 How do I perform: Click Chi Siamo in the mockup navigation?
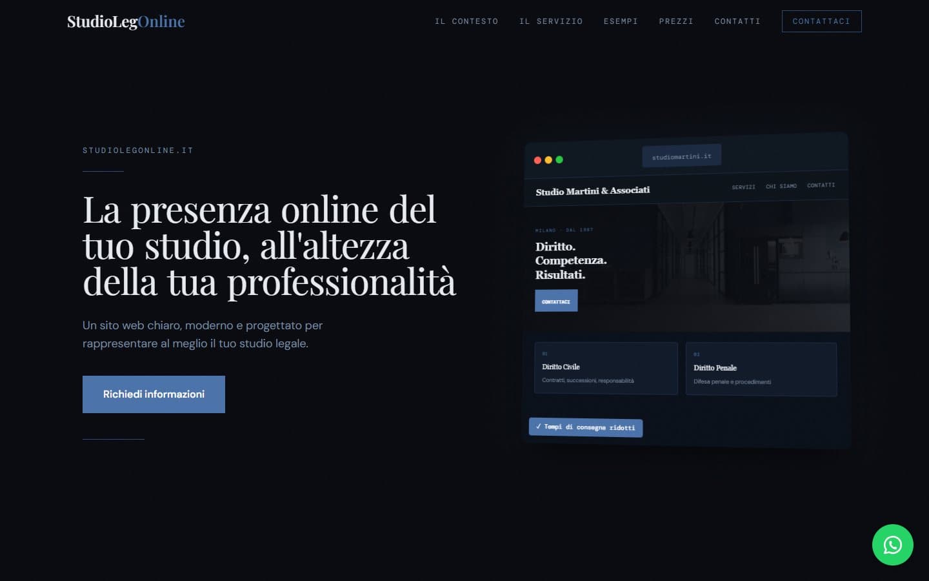coord(781,186)
